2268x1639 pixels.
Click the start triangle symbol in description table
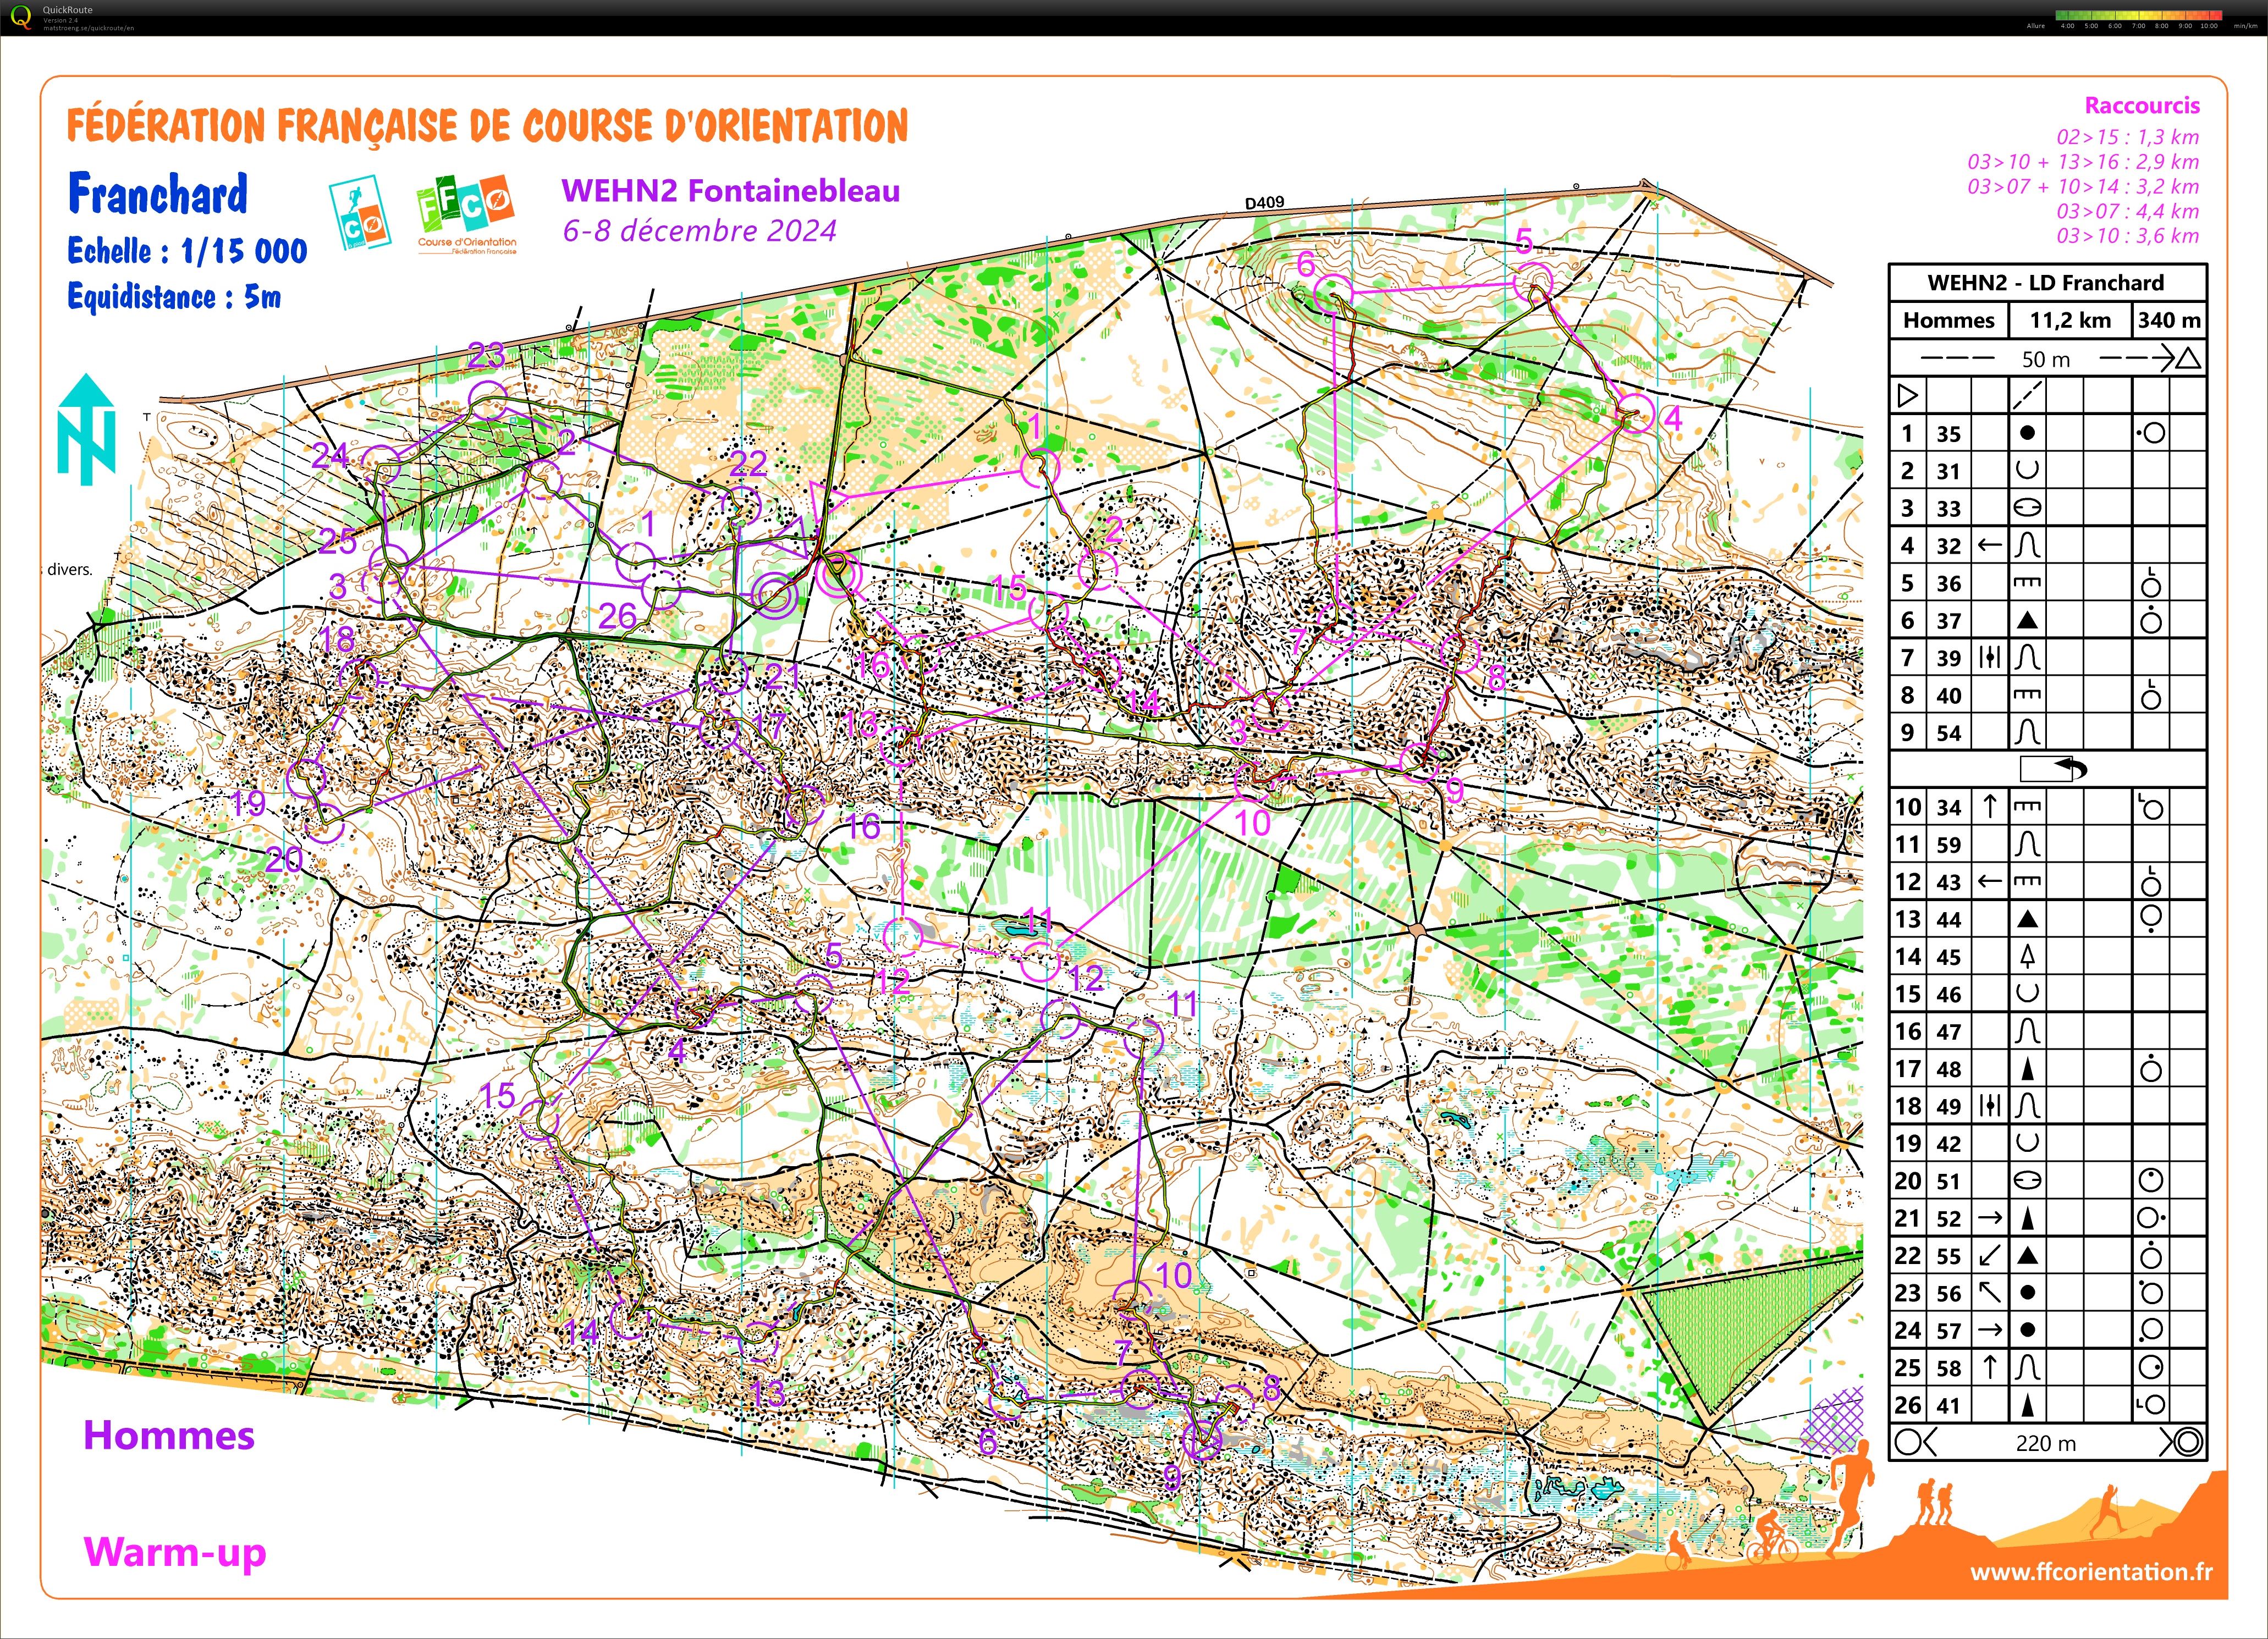(1907, 395)
